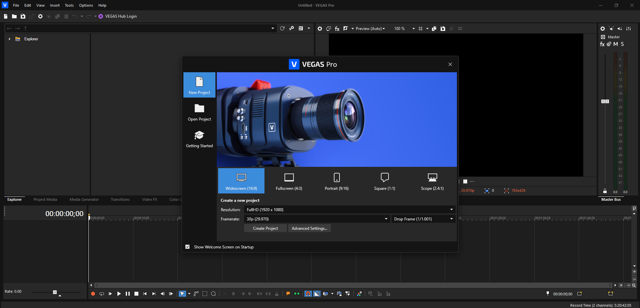Open the Tools menu
The height and width of the screenshot is (308, 640).
pos(69,5)
